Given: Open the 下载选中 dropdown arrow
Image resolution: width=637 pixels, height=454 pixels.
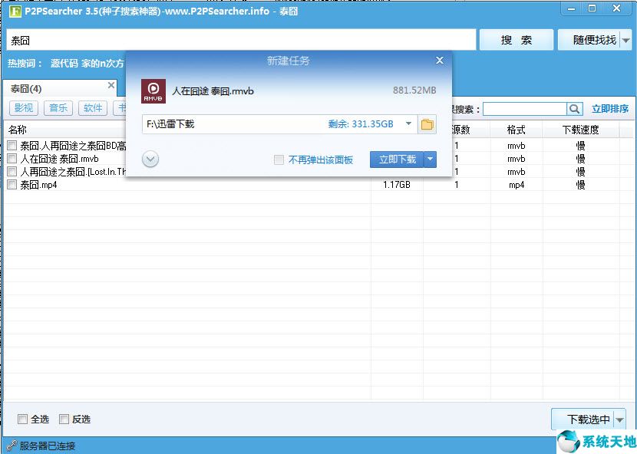Looking at the screenshot, I should click(x=620, y=419).
